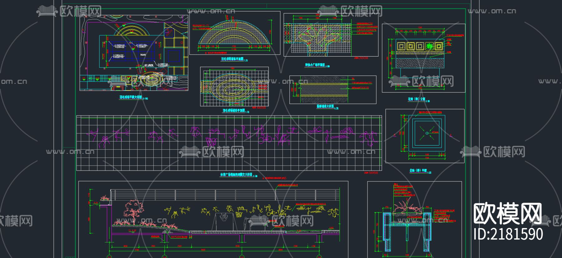Click the blue badminton court rectangle

131,51
